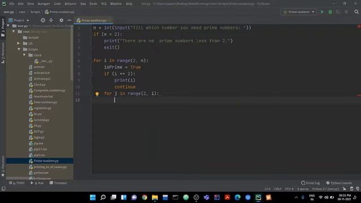
Task: Show hidden system tray icons chevron
Action: click(296, 197)
